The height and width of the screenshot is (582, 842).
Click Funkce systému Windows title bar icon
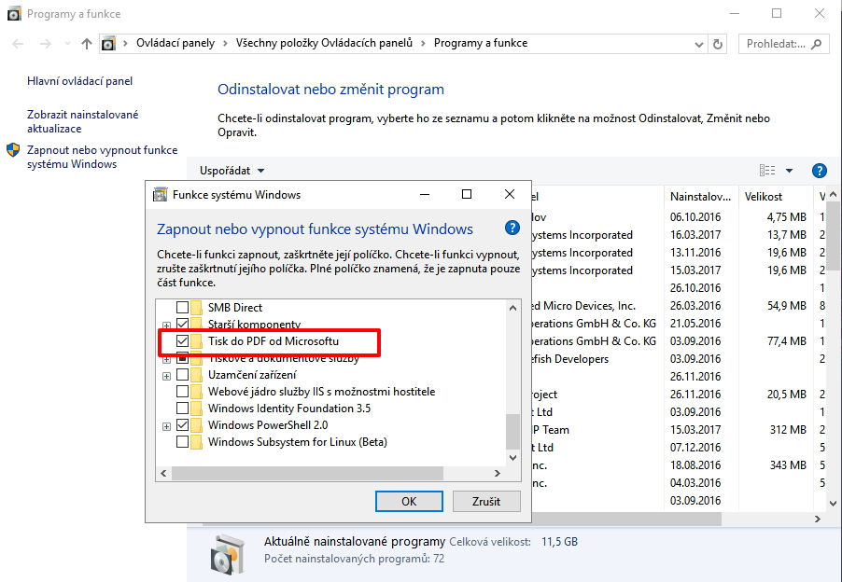point(160,194)
